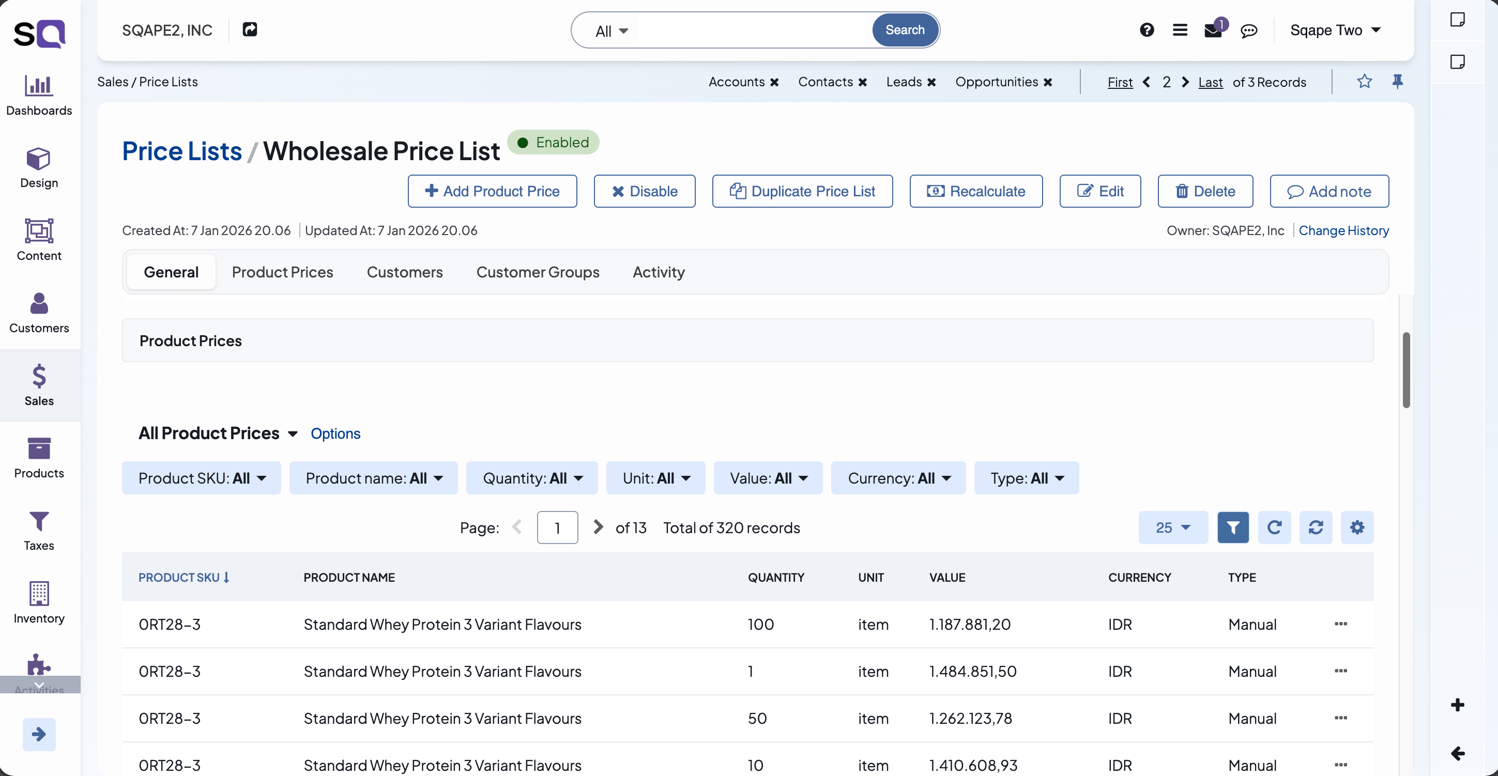Open table column settings gear
This screenshot has height=776, width=1498.
pyautogui.click(x=1357, y=527)
